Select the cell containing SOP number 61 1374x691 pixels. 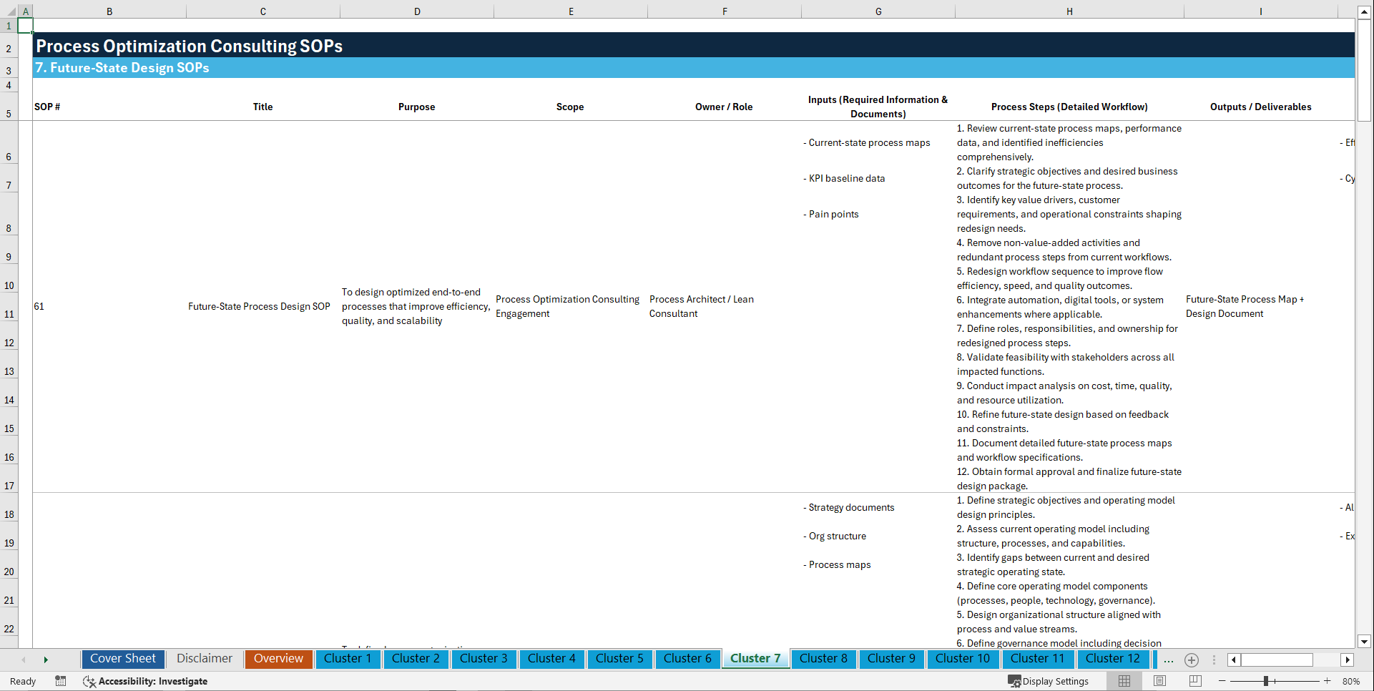pos(109,307)
